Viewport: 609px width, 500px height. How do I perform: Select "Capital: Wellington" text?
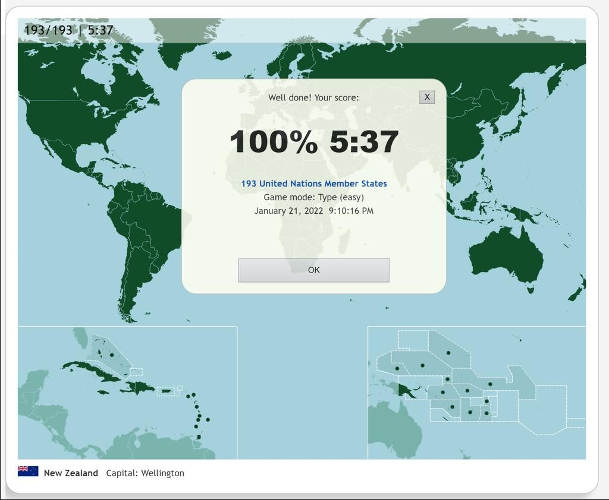[x=145, y=473]
